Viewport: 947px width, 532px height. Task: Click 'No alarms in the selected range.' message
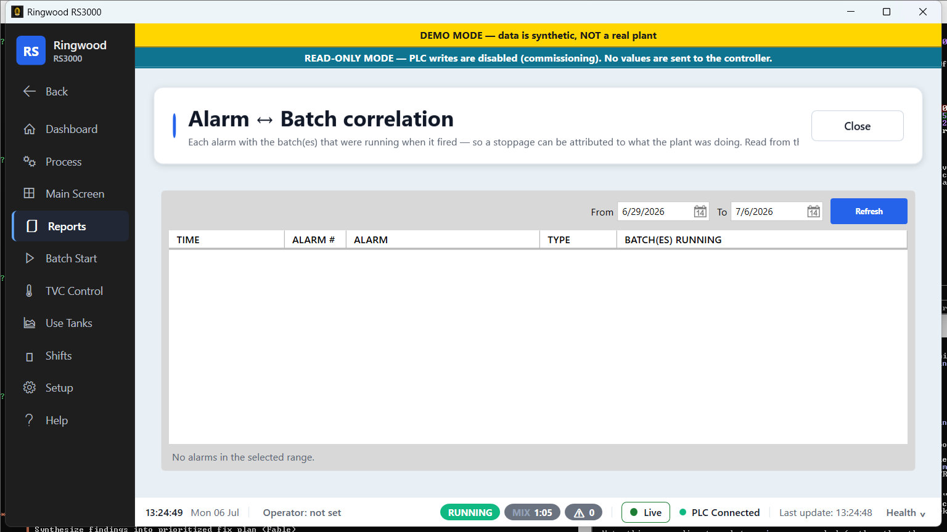click(243, 457)
